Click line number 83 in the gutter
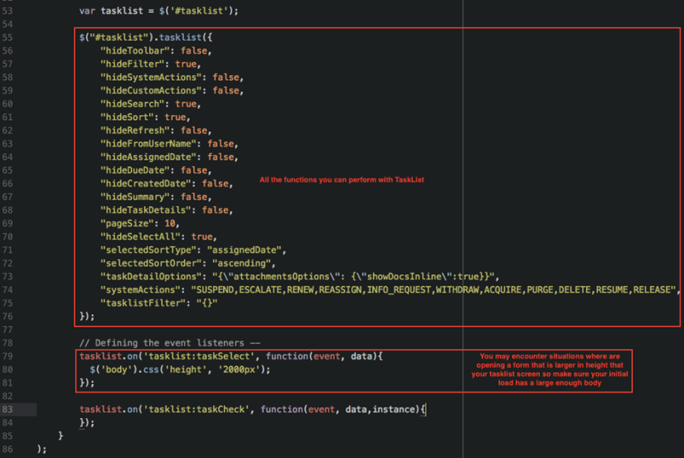 tap(7, 409)
